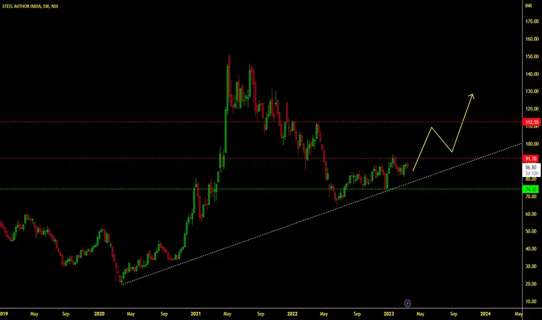Image resolution: width=542 pixels, height=320 pixels.
Task: Click the INR currency label
Action: click(x=529, y=6)
